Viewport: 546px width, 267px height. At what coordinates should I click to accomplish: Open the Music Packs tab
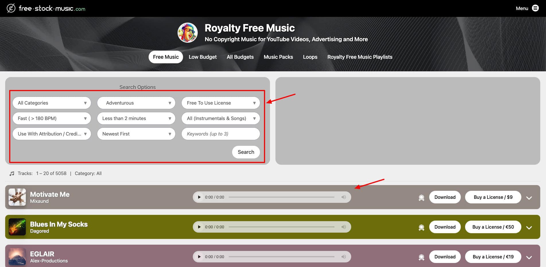point(278,57)
